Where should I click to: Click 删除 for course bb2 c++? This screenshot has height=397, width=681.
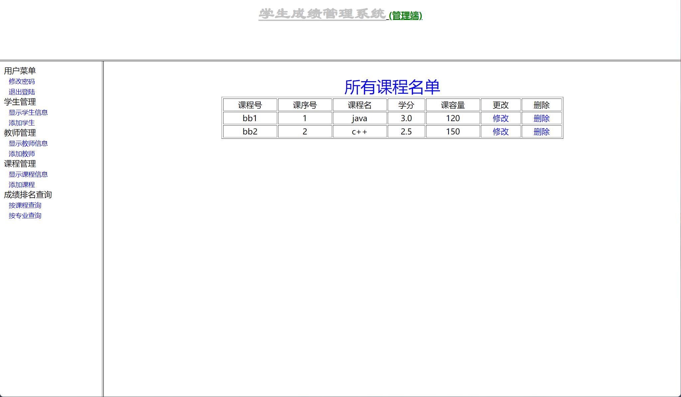tap(541, 131)
